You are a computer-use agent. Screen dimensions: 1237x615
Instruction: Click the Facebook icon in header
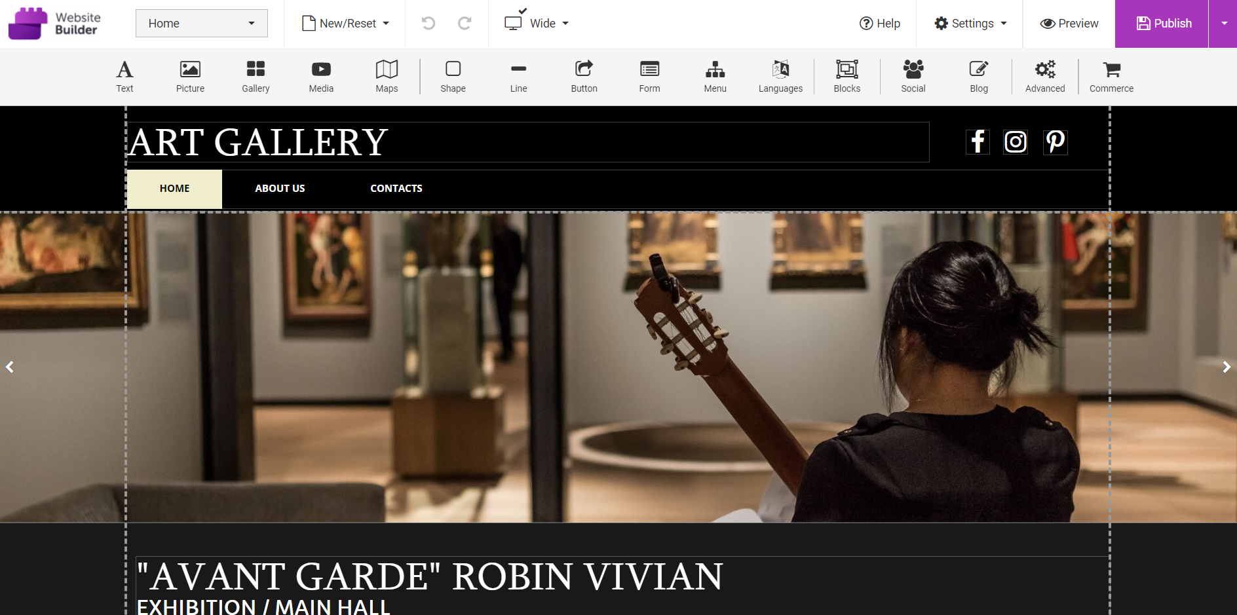tap(978, 141)
